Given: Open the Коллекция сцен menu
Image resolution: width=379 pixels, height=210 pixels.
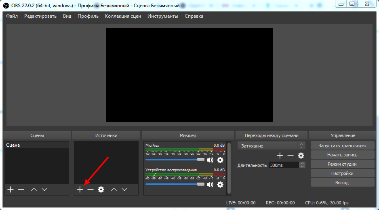Looking at the screenshot, I should (123, 16).
